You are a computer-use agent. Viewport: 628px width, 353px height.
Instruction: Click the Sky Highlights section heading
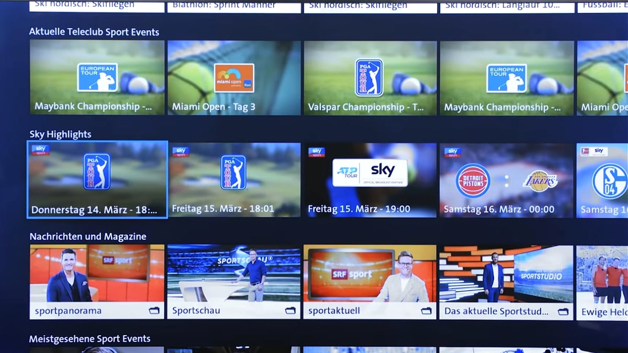click(60, 134)
